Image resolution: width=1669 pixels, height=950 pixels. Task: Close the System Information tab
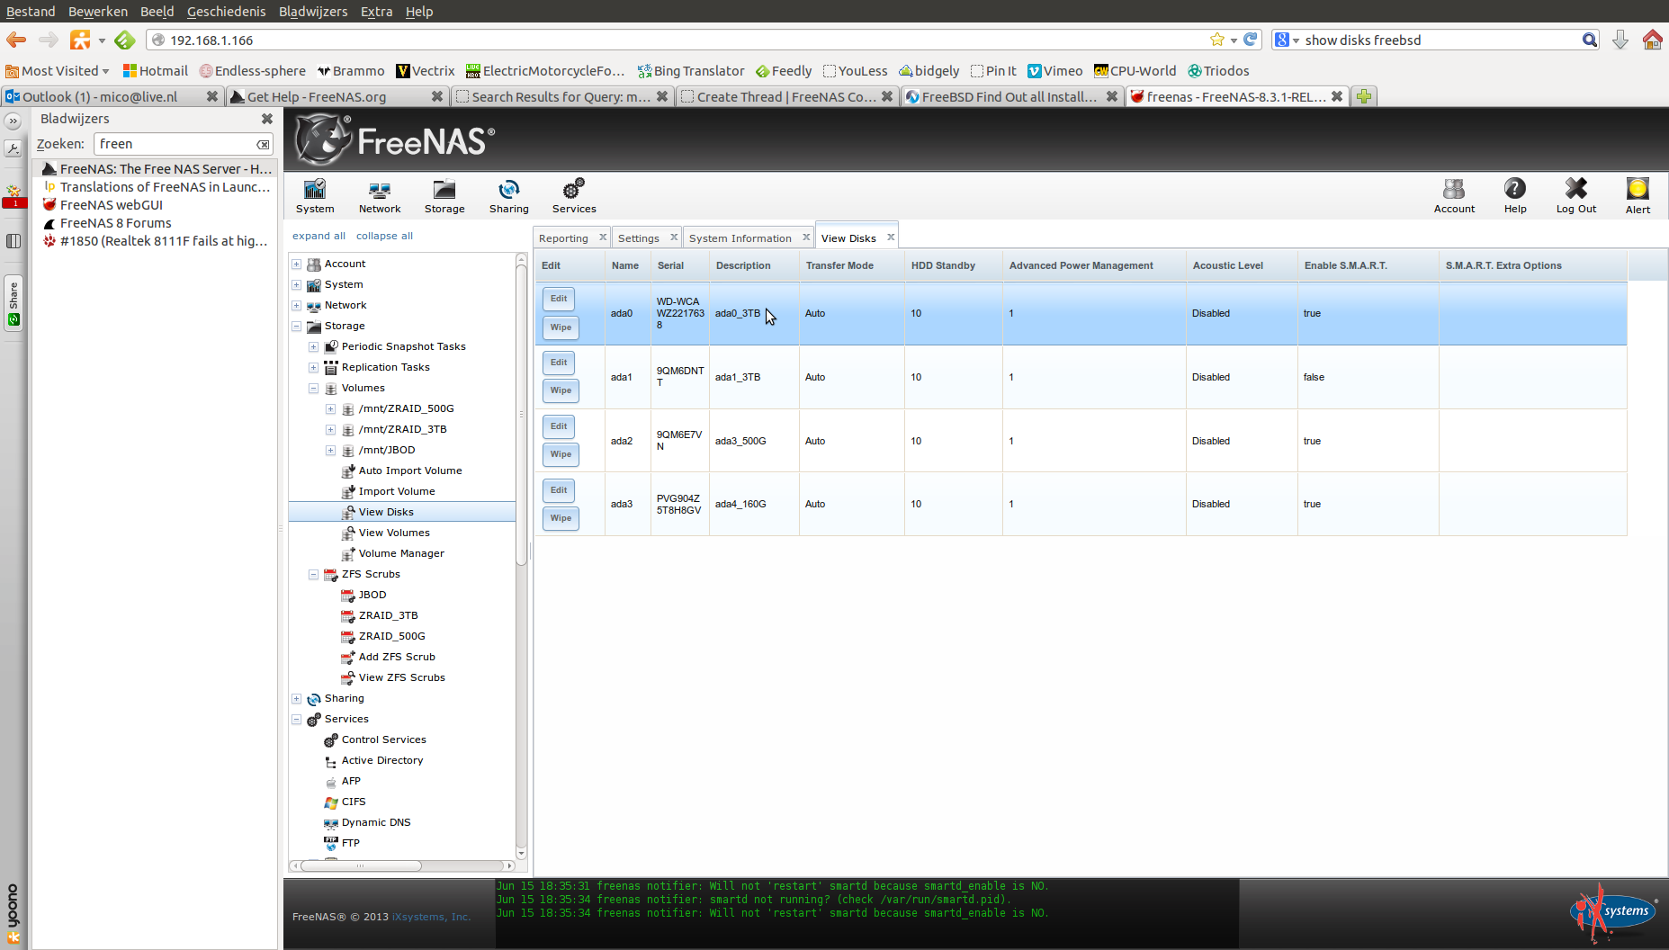click(806, 237)
